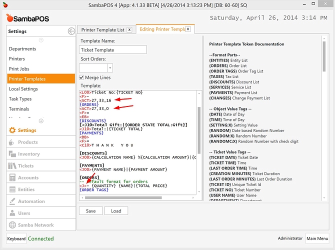Open the Samba Network section

(41, 225)
